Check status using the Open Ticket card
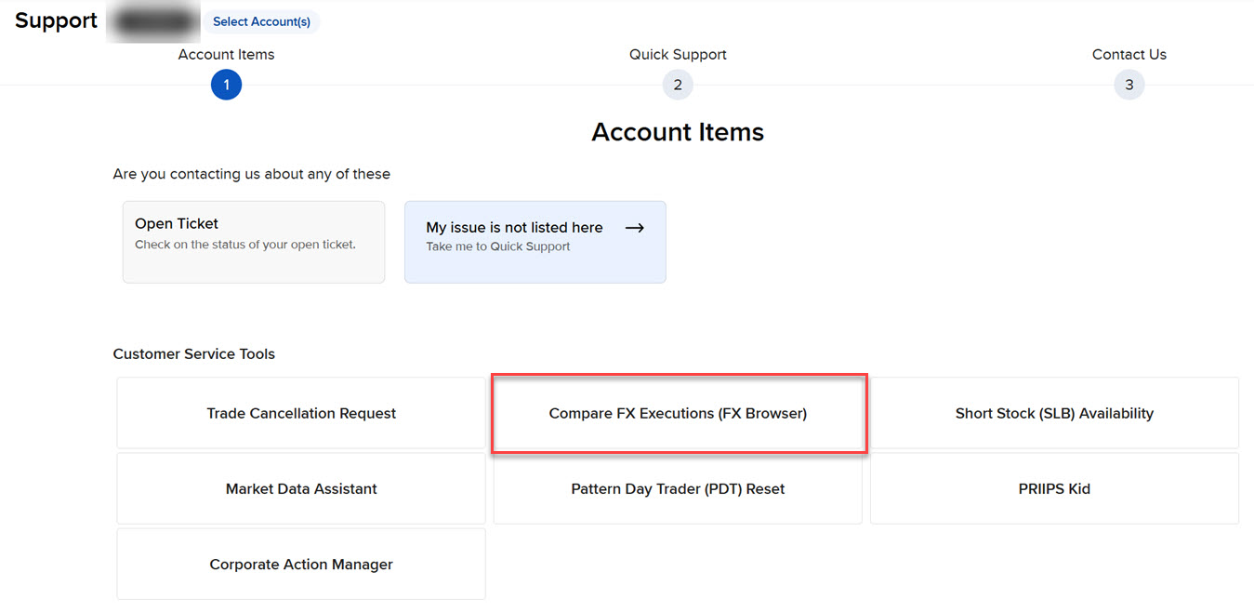Viewport: 1254px width, 612px height. [x=253, y=241]
